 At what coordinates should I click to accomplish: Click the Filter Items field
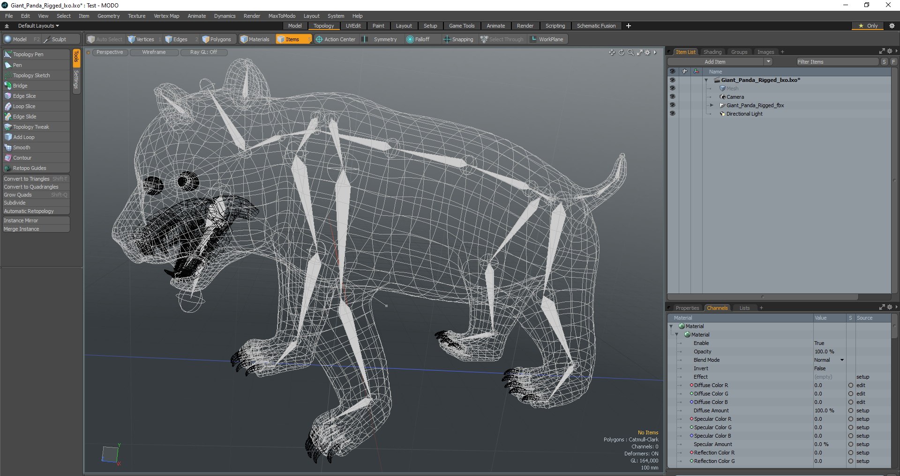[x=837, y=62]
